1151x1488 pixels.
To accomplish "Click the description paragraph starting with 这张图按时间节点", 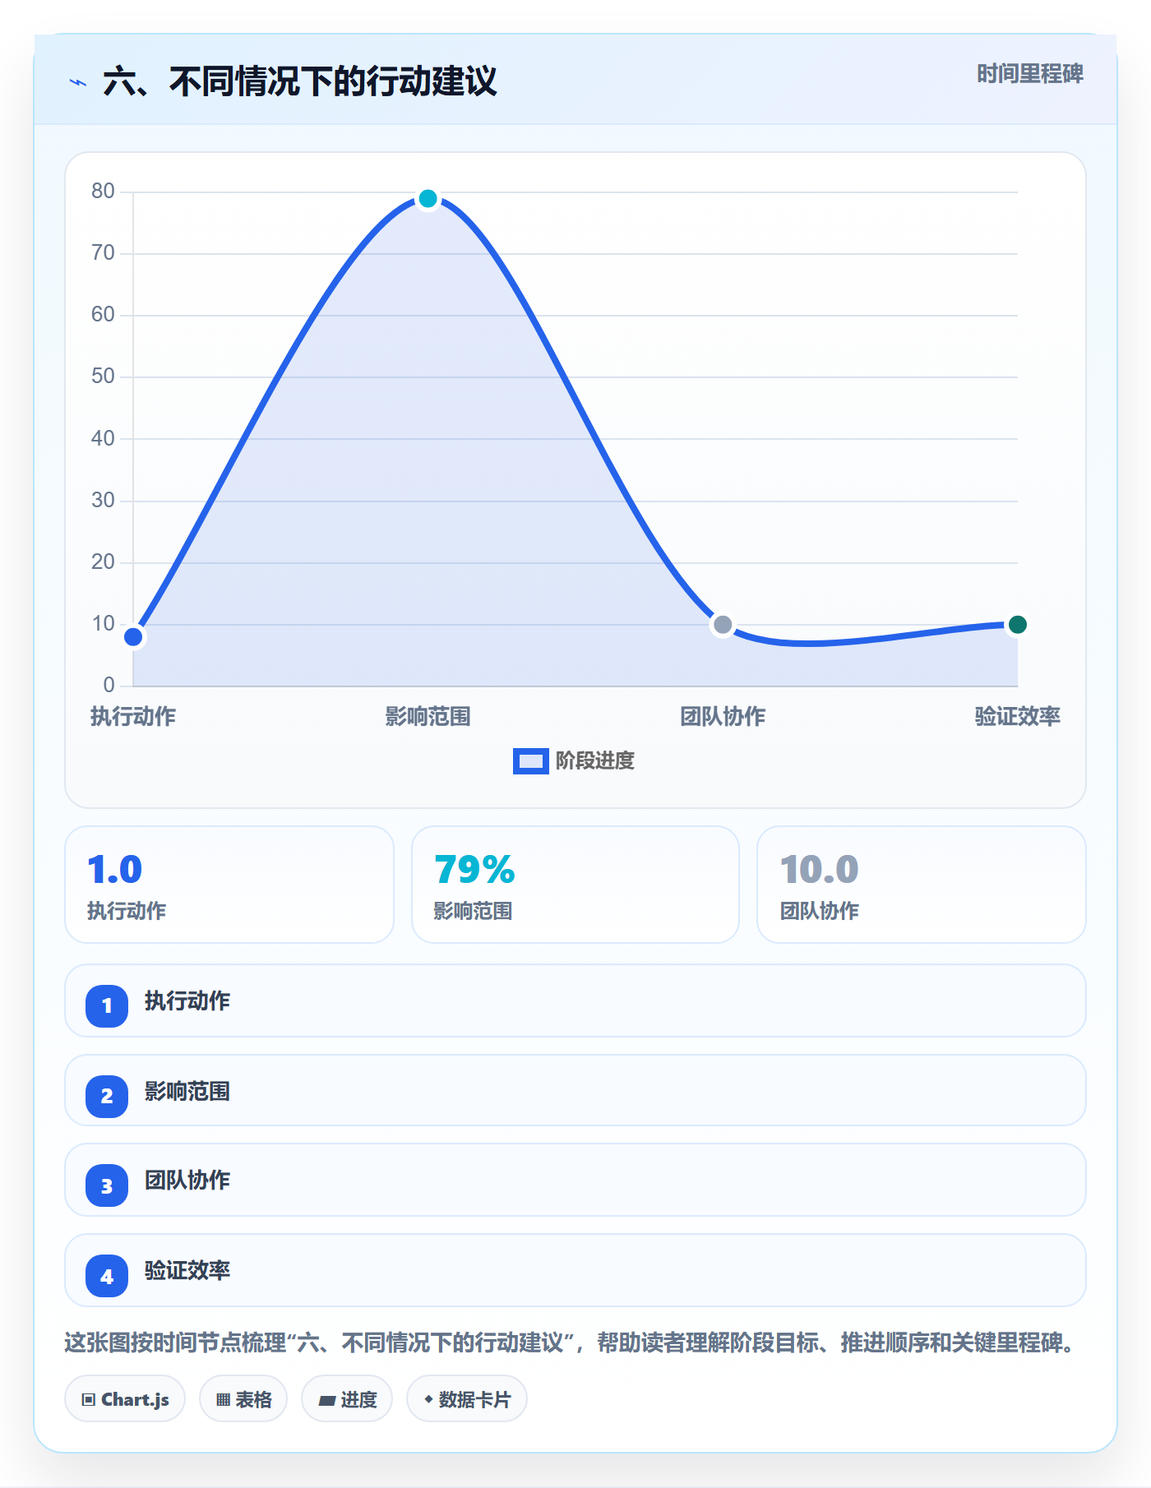I will click(x=571, y=1343).
